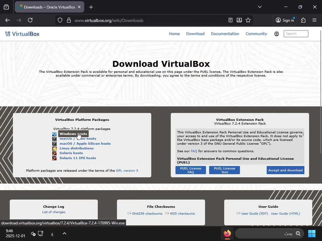
Task: Reload the current page
Action: point(30,20)
